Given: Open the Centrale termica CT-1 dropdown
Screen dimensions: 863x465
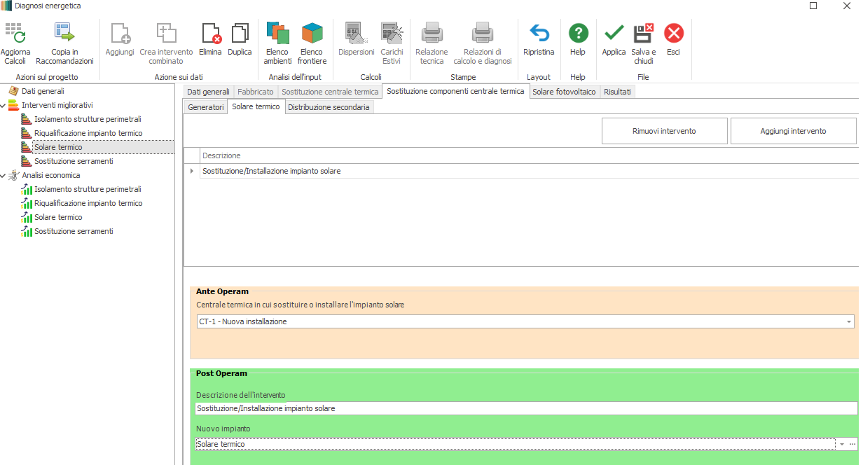Looking at the screenshot, I should coord(849,322).
